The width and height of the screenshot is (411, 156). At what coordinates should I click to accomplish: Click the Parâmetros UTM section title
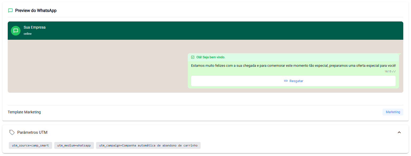[32, 132]
